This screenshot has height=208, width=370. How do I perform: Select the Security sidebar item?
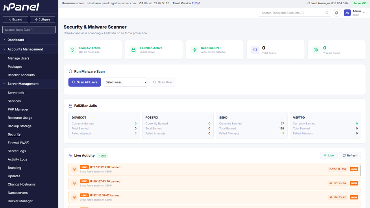coord(14,135)
